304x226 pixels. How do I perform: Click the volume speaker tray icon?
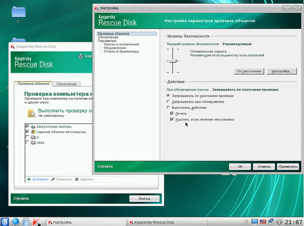click(245, 222)
